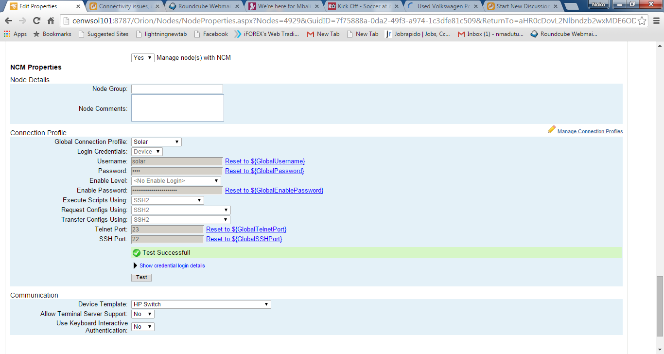
Task: Click Reset to ${GlobalEnablePassword} link
Action: (274, 190)
